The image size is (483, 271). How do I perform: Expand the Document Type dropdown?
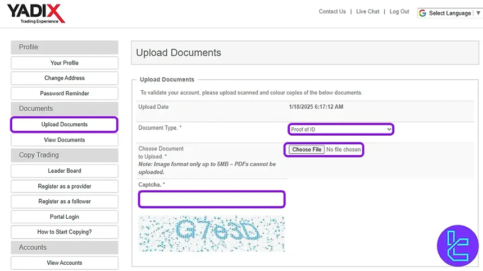click(340, 130)
